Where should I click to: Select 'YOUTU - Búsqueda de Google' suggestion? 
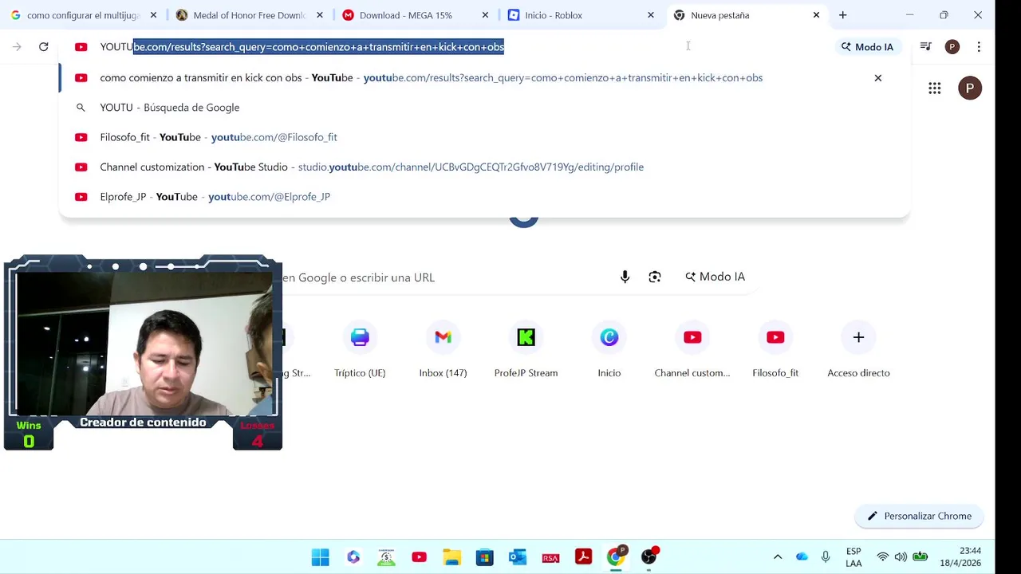(484, 108)
